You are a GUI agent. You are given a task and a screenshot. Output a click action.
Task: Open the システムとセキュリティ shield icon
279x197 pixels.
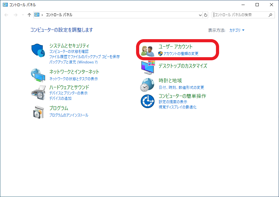click(x=38, y=50)
